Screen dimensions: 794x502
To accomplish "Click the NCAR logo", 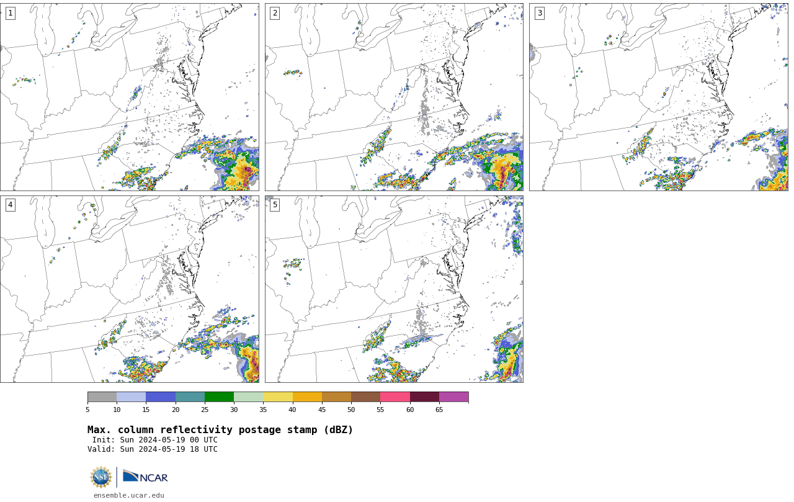I will [x=145, y=477].
